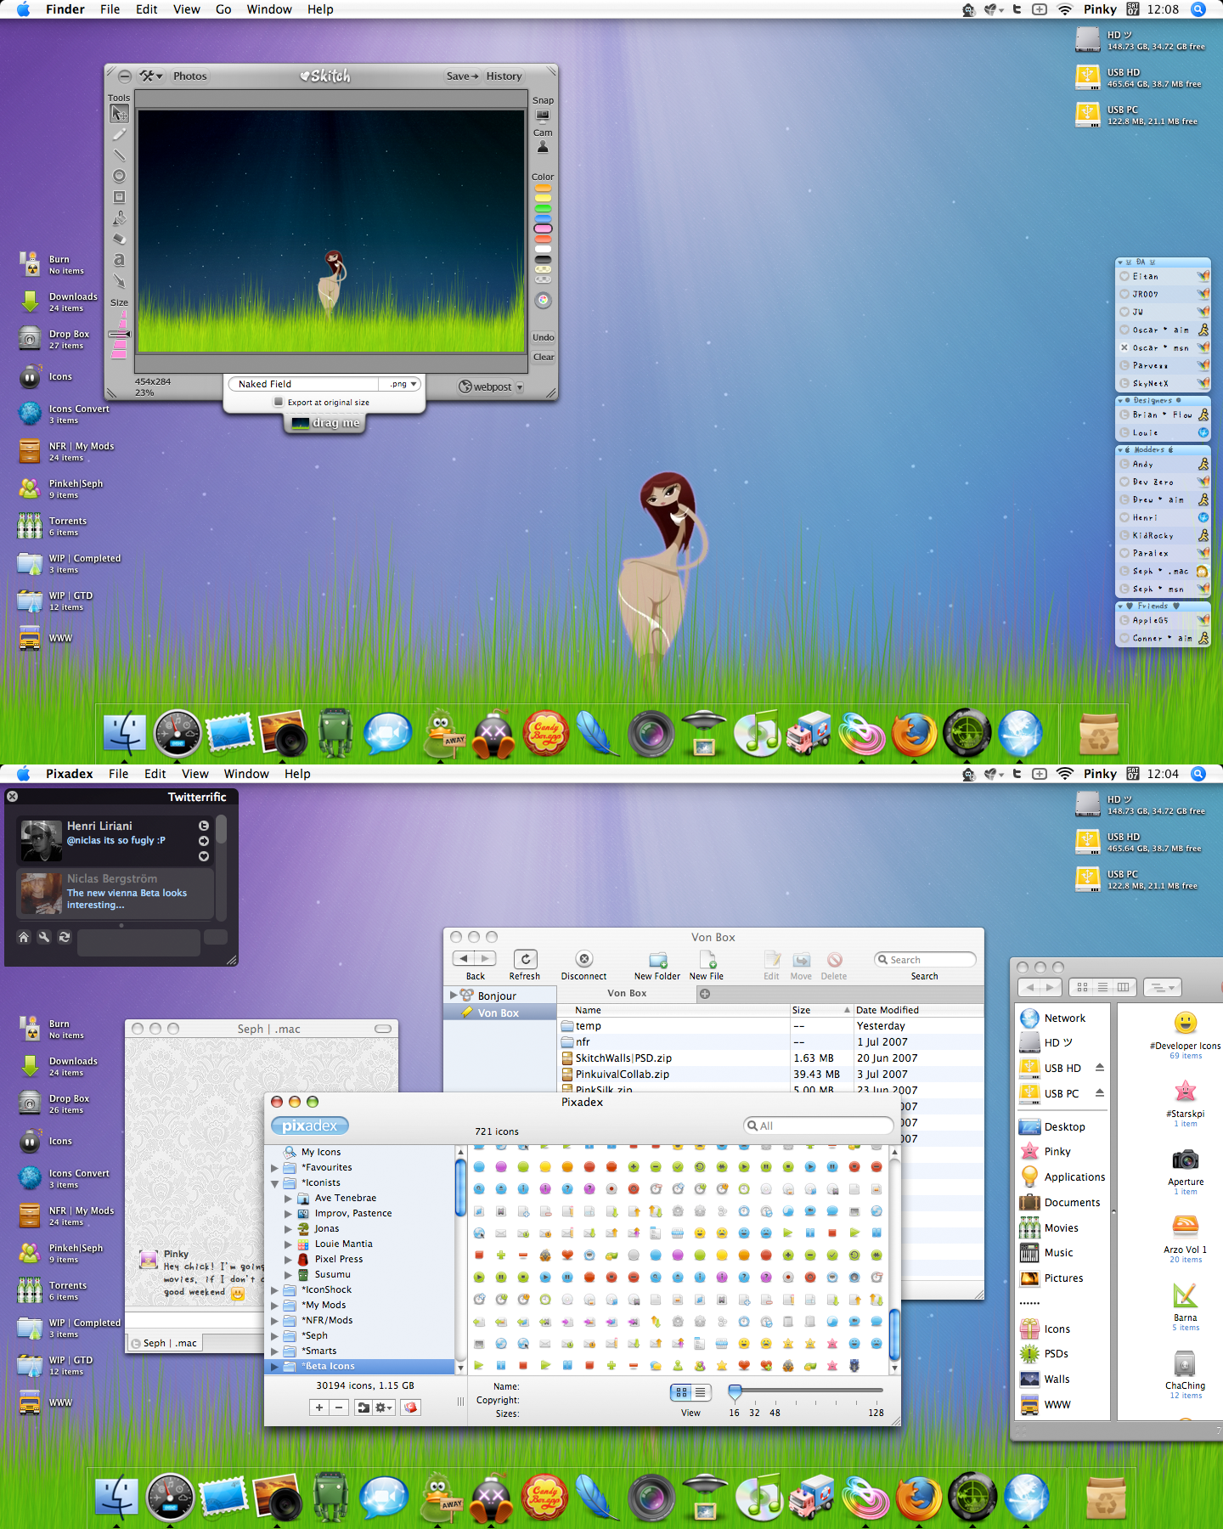This screenshot has width=1223, height=1529.
Task: Select the text 'a' tool in Skitch
Action: 119,260
